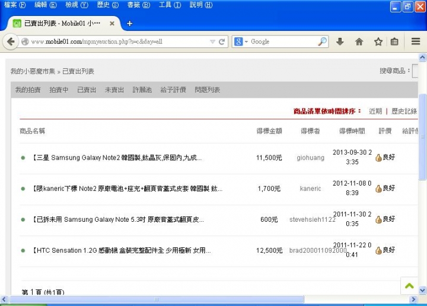Open the 檔案 (F) menu
Screen dimensions: 427x306
15,5
